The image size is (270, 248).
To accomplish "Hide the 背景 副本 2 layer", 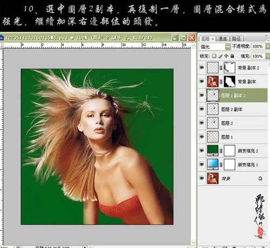I will 202,67.
